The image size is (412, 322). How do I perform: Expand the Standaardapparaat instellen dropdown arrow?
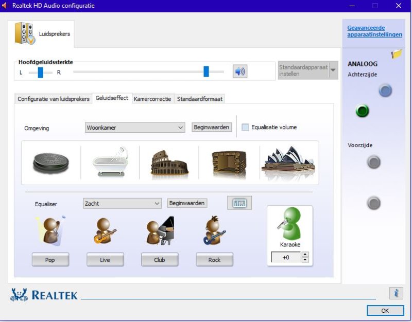333,70
